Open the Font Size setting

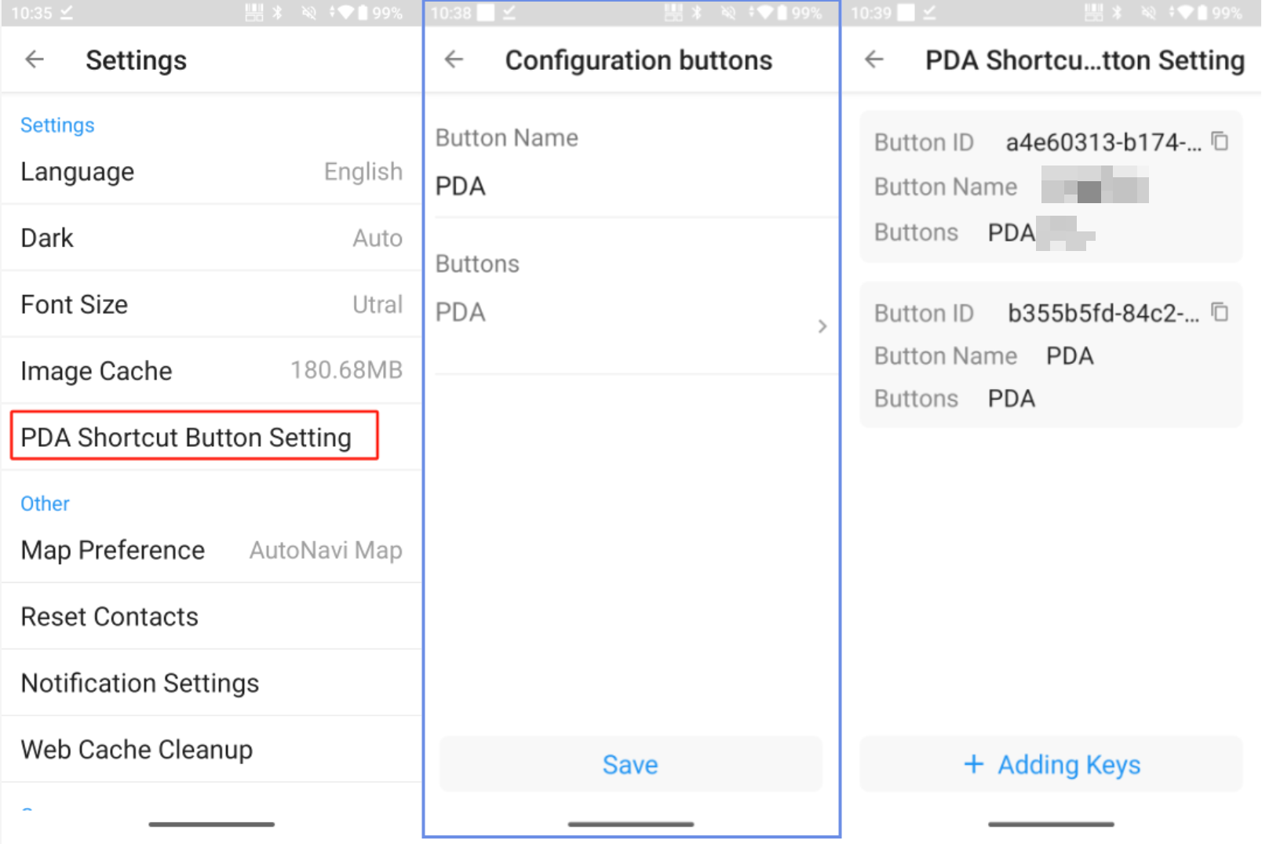(x=210, y=304)
